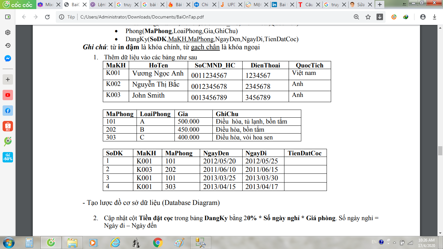The image size is (443, 249).
Task: Toggle the side panel button
Action: click(x=8, y=17)
